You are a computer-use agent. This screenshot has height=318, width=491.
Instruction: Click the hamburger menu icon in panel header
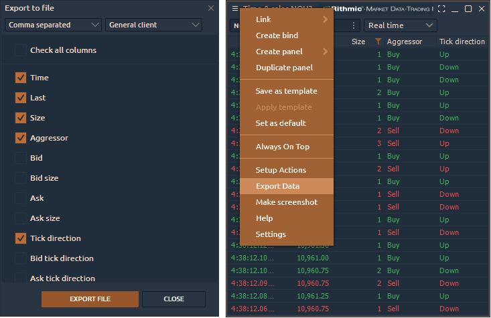pos(234,9)
